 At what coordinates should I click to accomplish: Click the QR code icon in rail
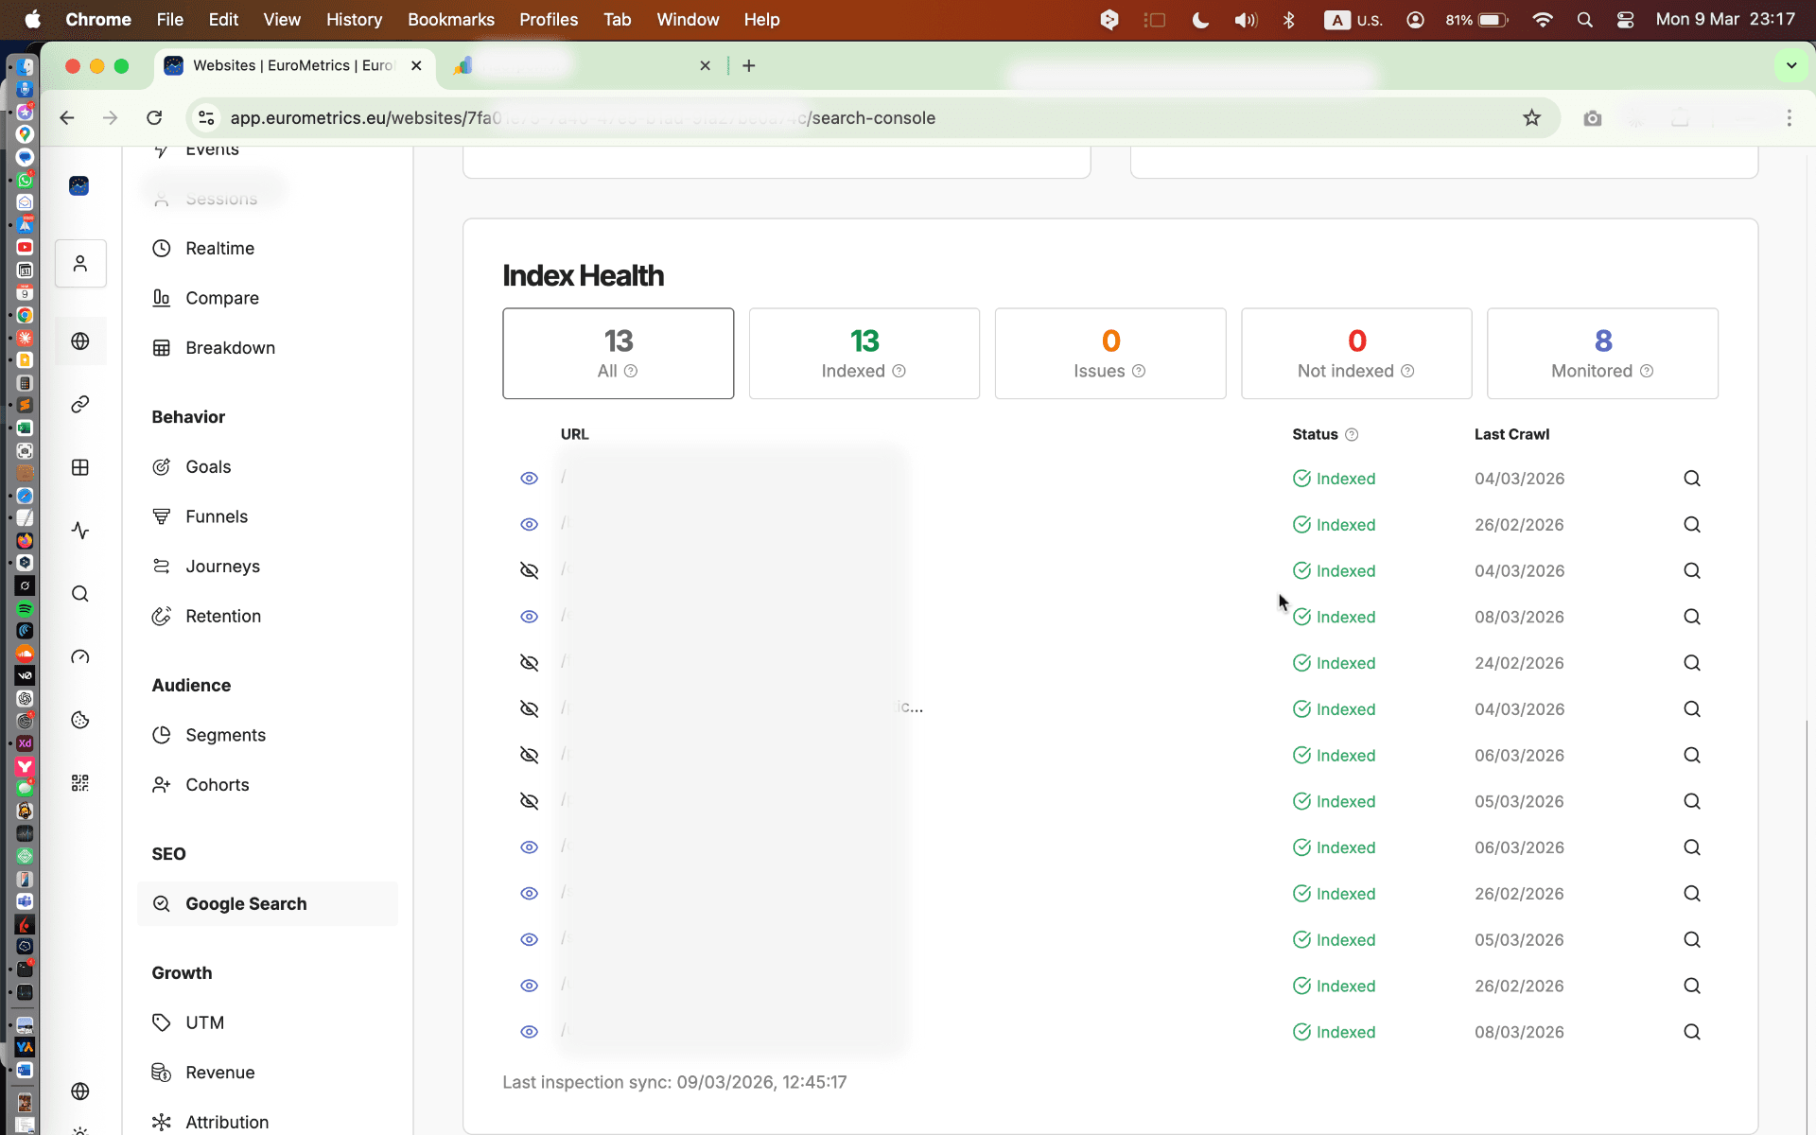(80, 783)
